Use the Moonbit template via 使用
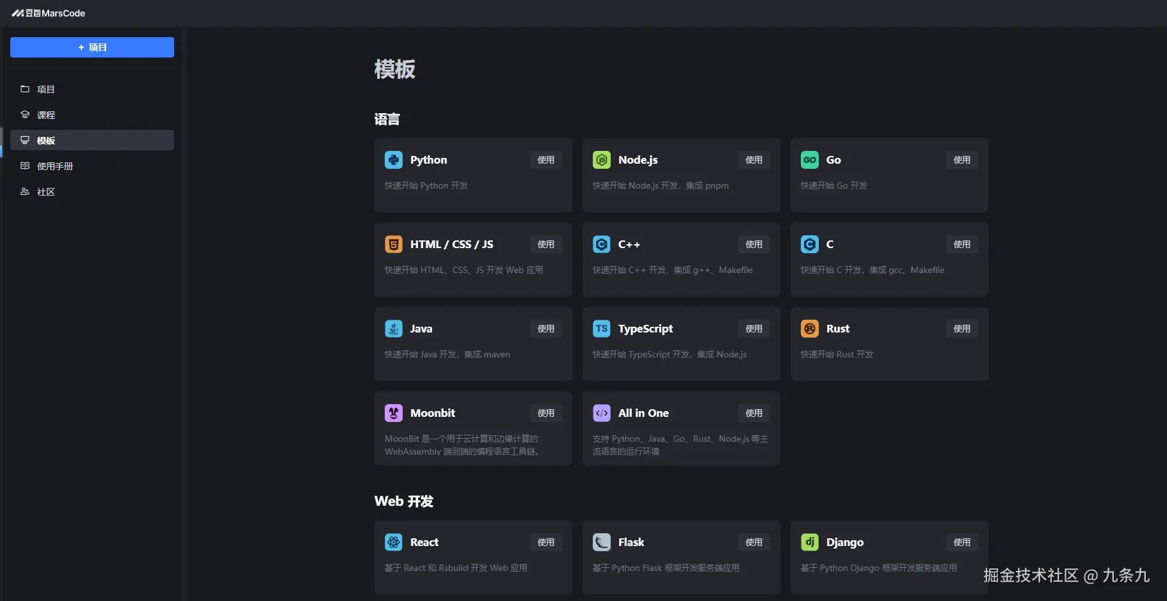 (546, 413)
